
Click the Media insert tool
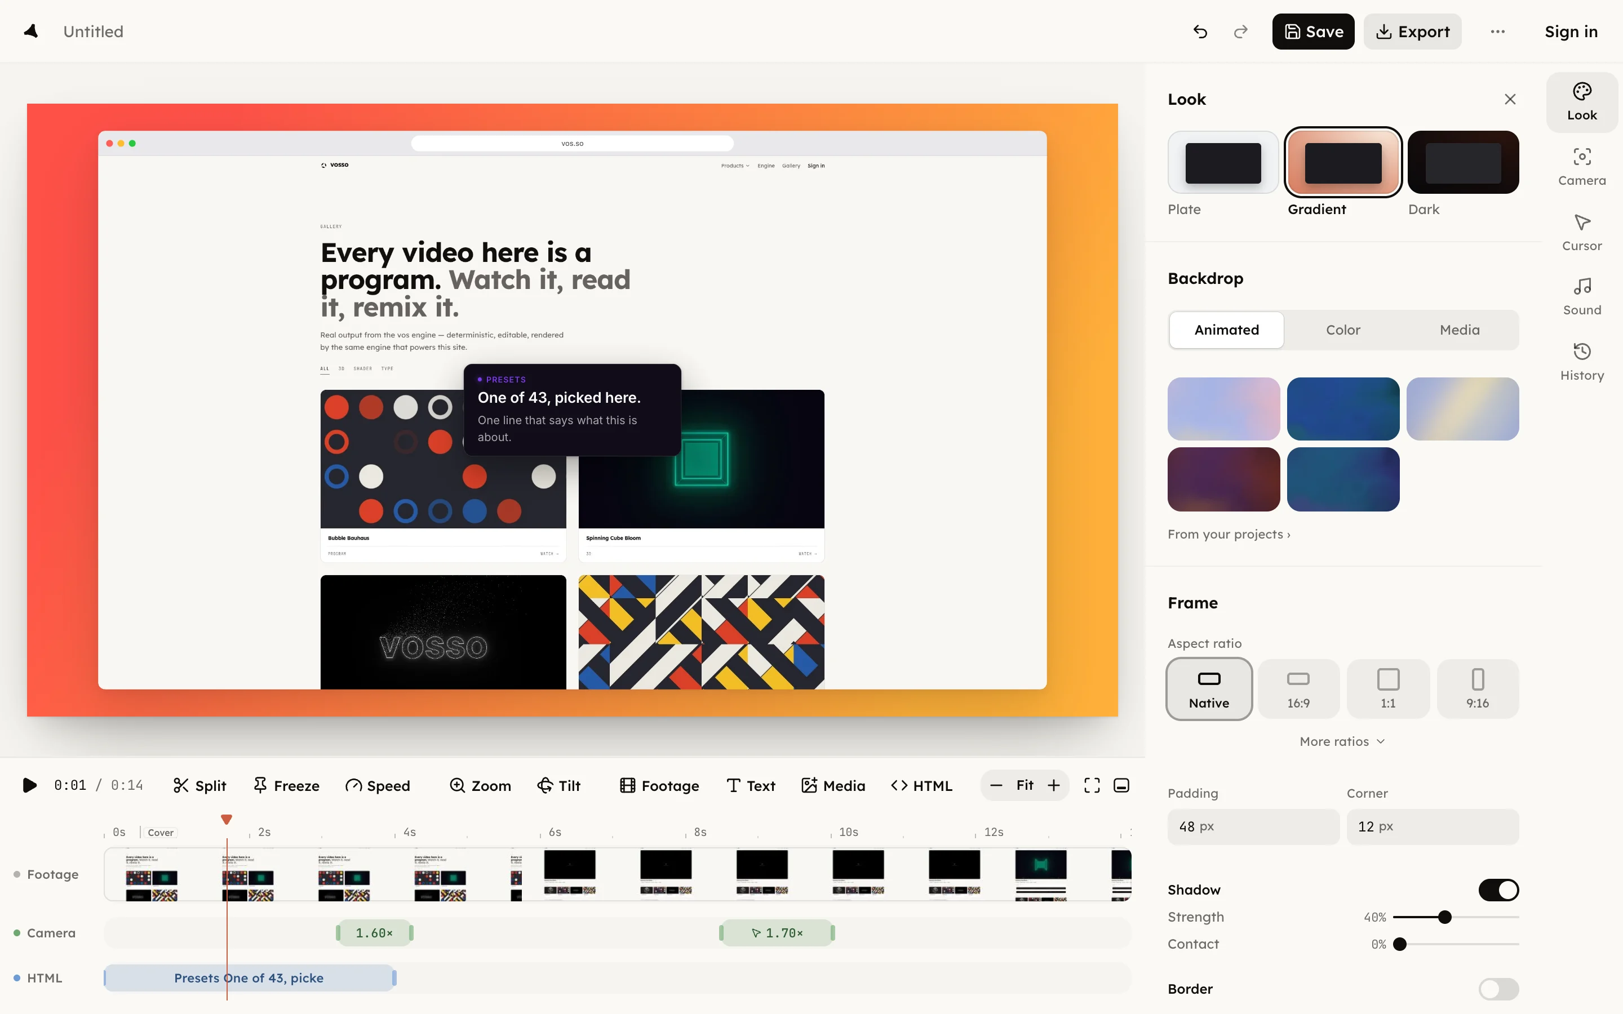pos(833,785)
